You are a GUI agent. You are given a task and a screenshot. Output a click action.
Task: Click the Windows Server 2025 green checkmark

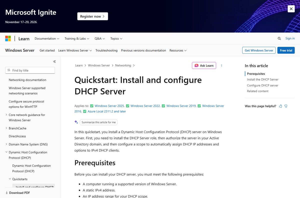92,106
